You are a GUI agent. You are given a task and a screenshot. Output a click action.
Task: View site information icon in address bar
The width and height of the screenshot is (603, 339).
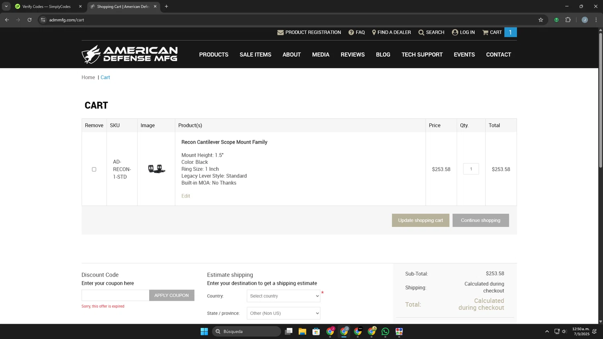[43, 20]
